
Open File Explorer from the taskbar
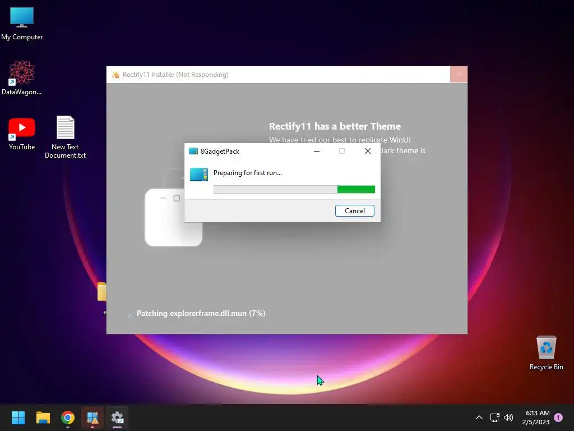click(x=43, y=418)
